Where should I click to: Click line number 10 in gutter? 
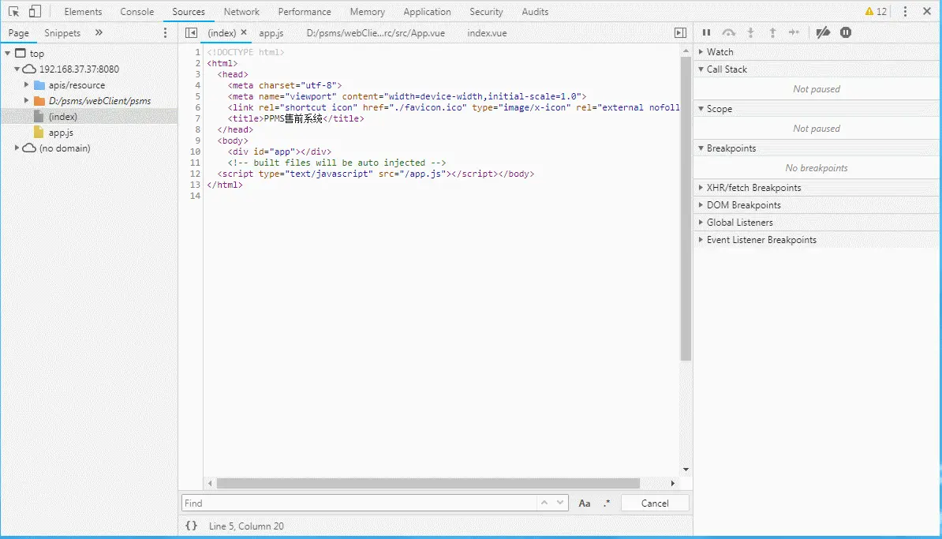coord(195,152)
